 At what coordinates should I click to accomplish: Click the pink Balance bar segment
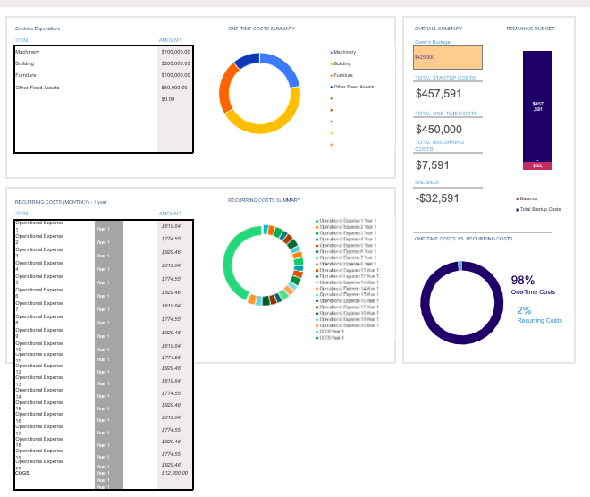point(537,165)
